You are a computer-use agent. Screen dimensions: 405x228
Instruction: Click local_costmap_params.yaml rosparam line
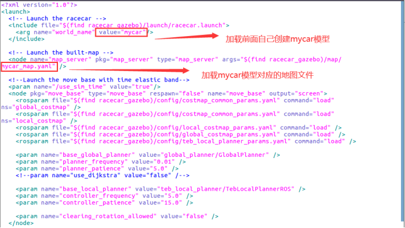(179, 128)
